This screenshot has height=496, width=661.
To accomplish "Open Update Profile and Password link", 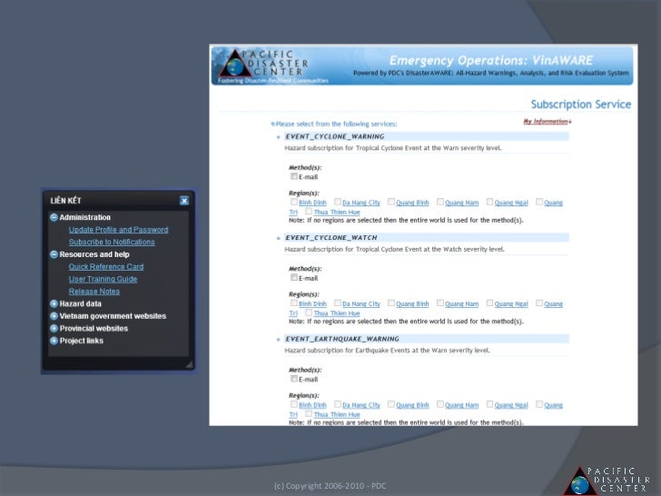I will point(118,230).
